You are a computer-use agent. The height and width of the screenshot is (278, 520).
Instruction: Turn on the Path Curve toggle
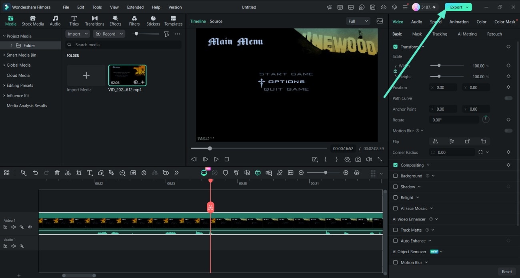[508, 98]
